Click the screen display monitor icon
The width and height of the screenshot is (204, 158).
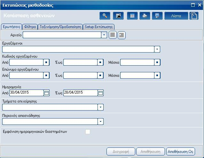click(157, 16)
